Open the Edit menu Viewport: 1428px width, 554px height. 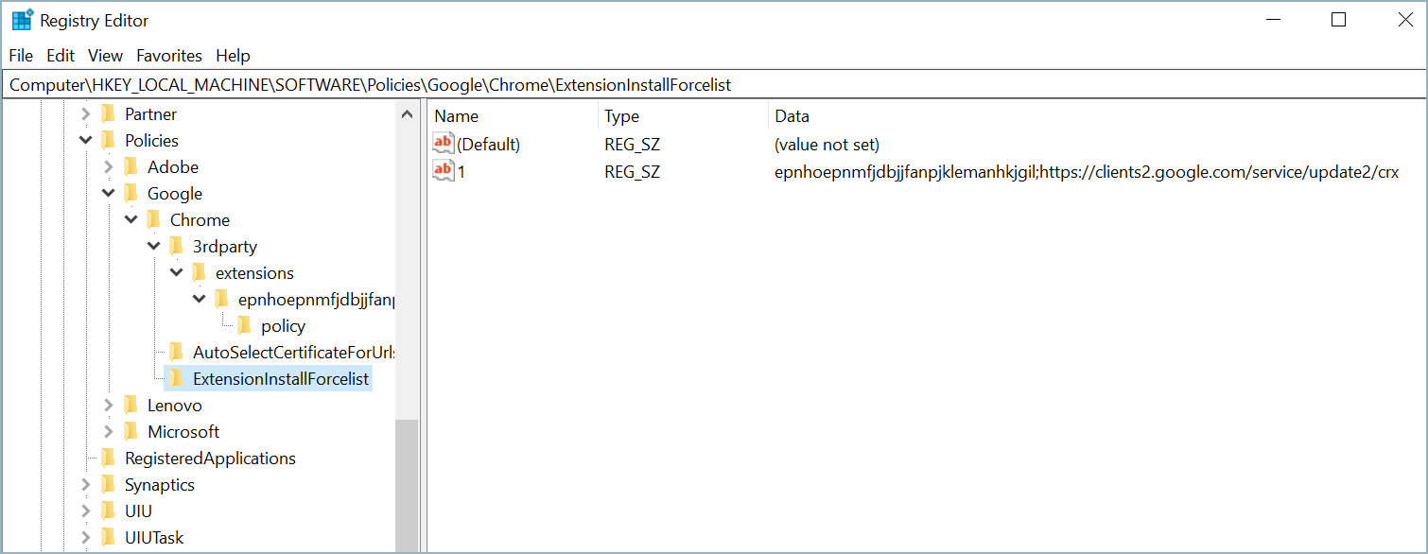coord(61,56)
